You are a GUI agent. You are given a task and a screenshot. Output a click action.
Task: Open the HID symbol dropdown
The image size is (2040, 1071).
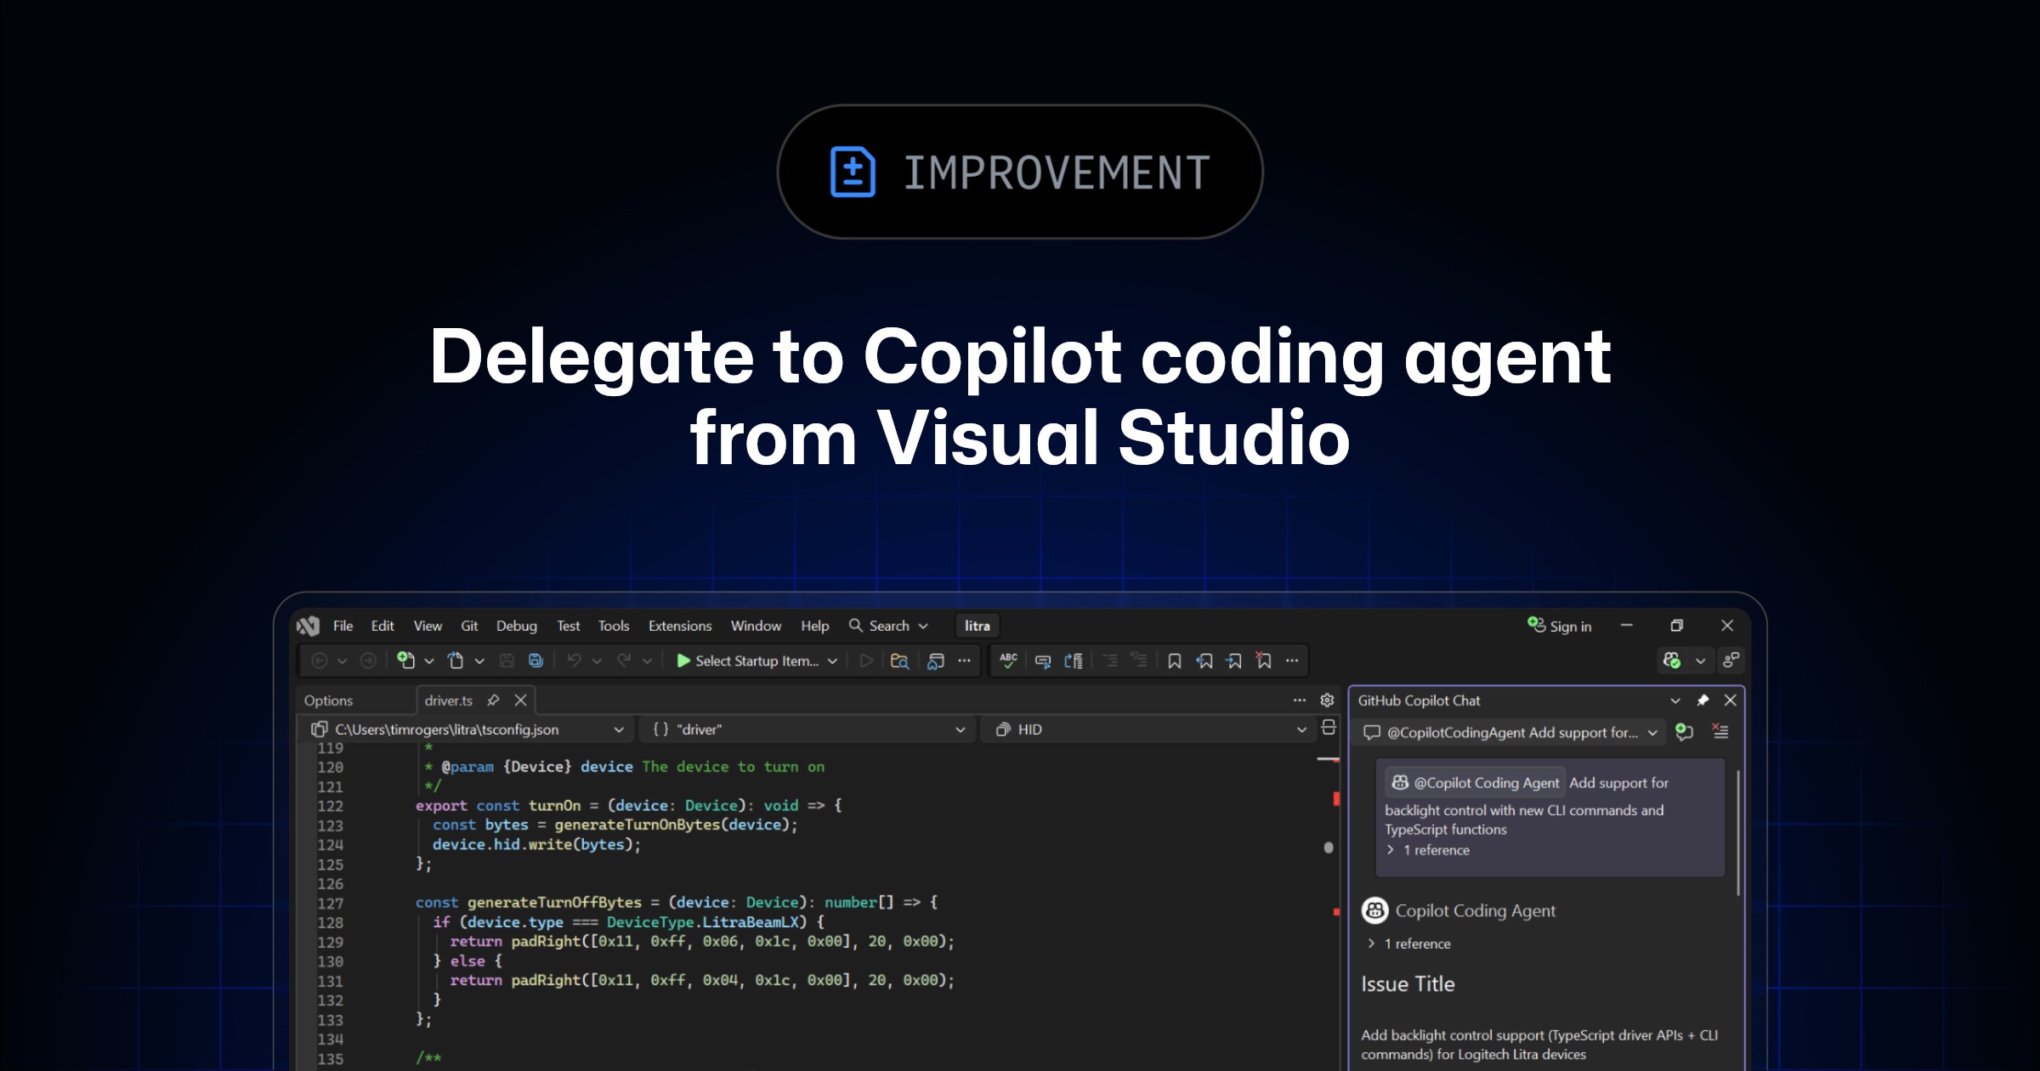point(1301,729)
